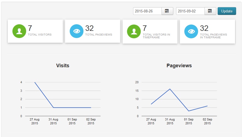The image size is (243, 137).
Task: Click the Visits chart title
Action: tap(63, 66)
